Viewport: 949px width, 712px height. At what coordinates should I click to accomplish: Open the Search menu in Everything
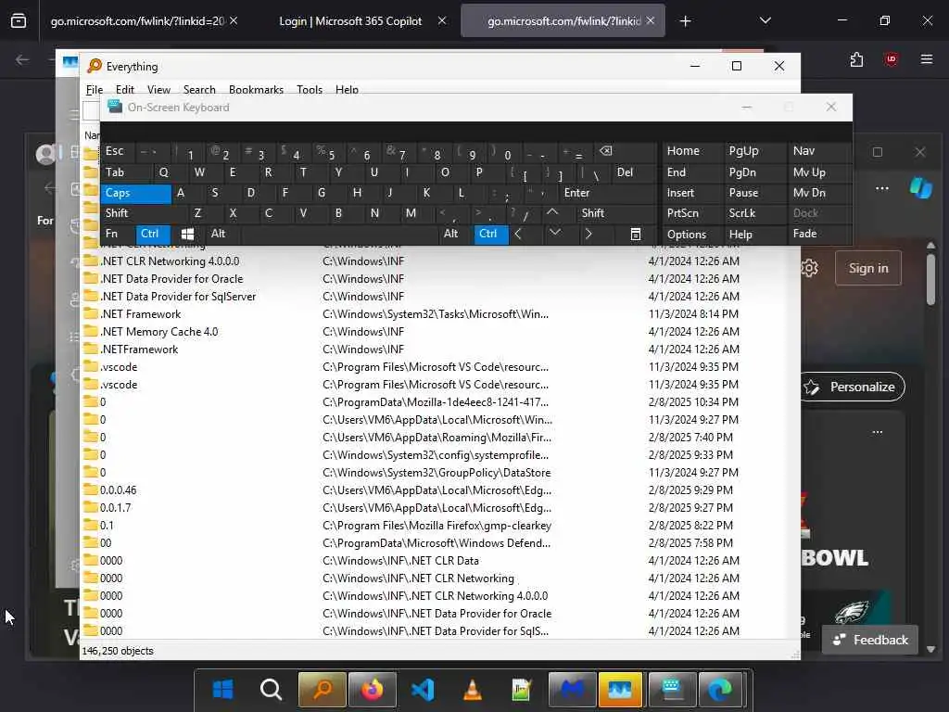(x=199, y=90)
